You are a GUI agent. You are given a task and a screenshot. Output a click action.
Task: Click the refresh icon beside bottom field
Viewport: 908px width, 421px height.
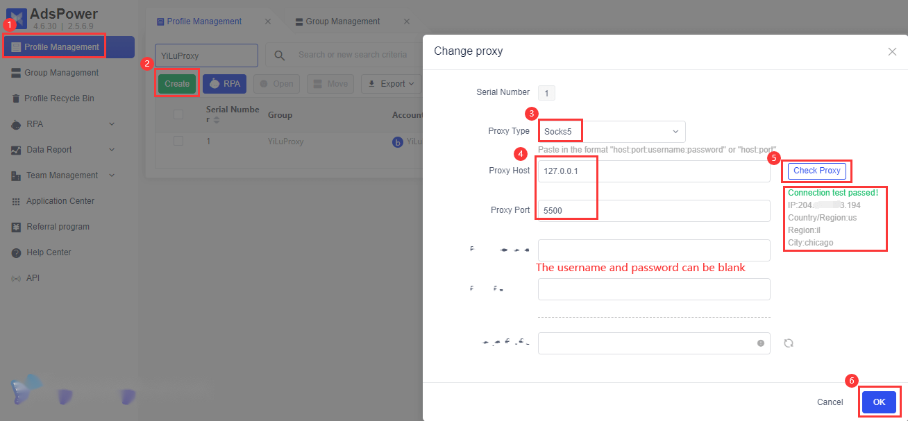pyautogui.click(x=789, y=343)
